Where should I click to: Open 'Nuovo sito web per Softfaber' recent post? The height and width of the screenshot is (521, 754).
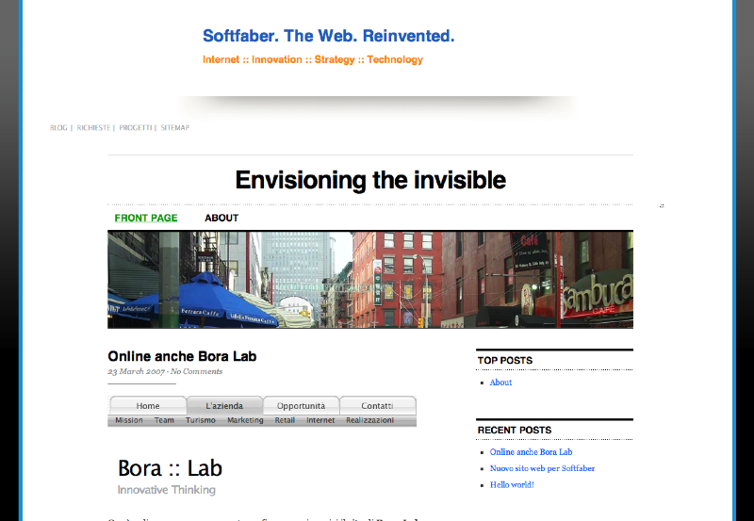coord(542,468)
